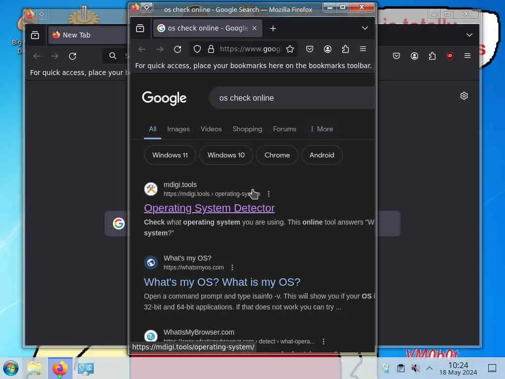505x379 pixels.
Task: Click the Google search box
Action: (292, 98)
